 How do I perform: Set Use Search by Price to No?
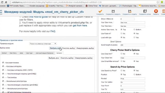point(121,71)
